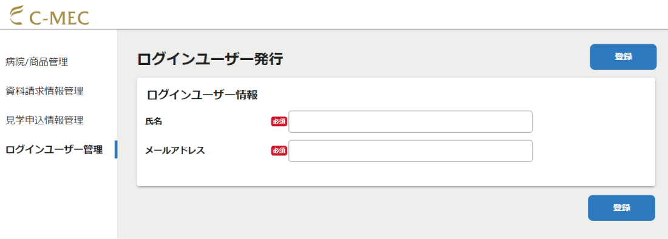Click the bottom 登録 button
This screenshot has width=668, height=239.
tap(621, 208)
